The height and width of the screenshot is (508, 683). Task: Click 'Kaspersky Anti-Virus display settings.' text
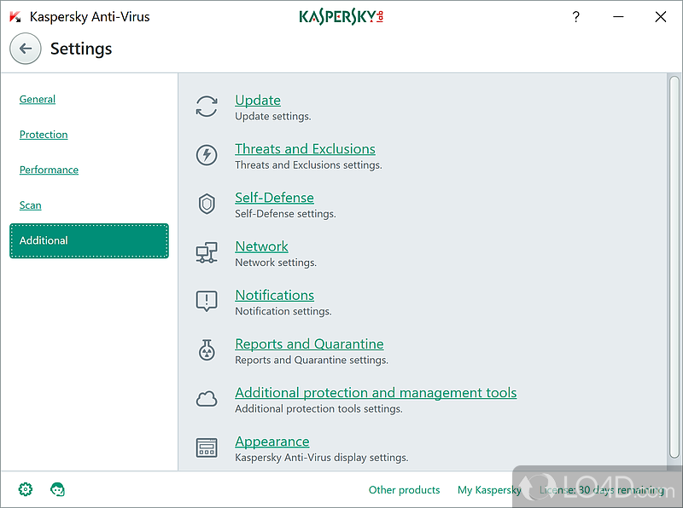pos(322,458)
